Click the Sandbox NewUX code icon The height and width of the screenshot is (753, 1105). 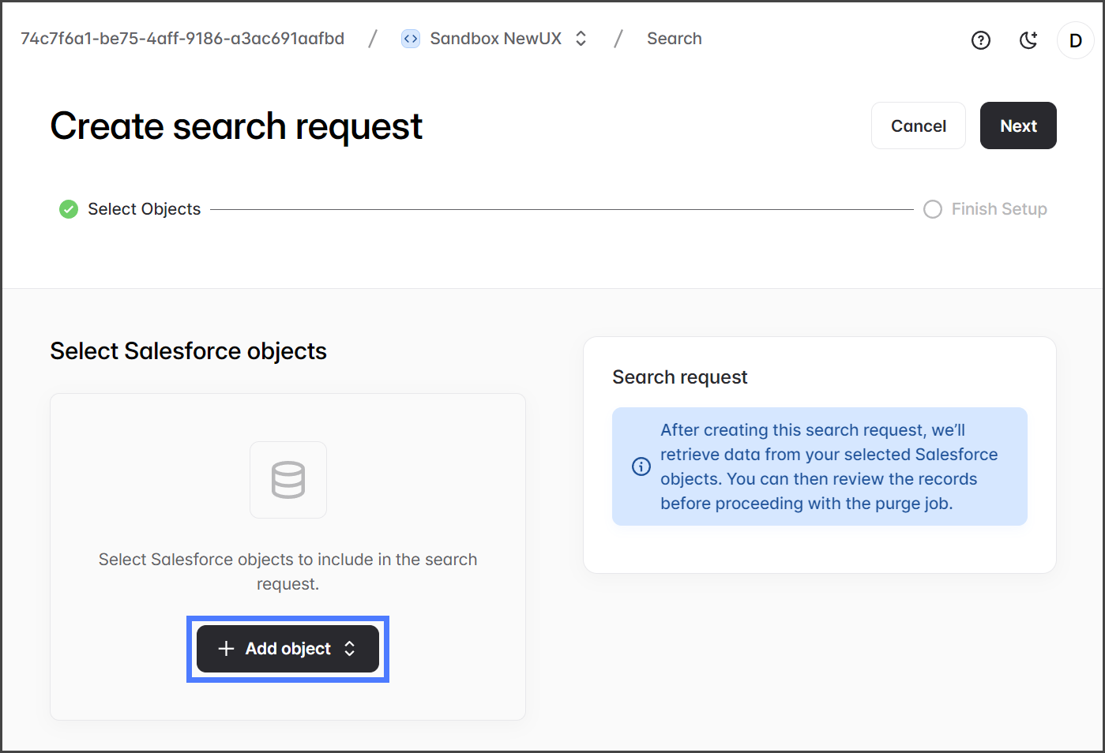[411, 39]
